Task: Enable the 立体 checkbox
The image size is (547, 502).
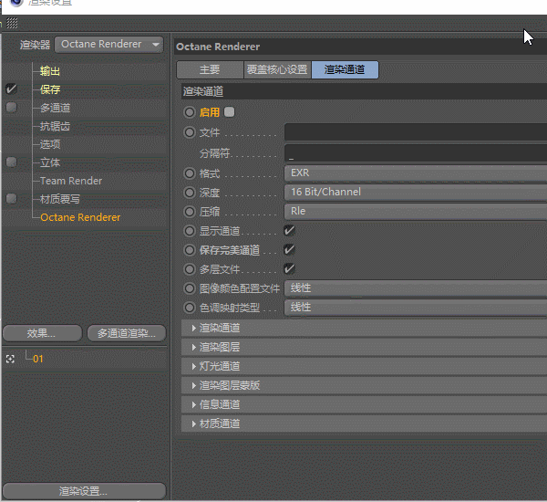Action: tap(11, 162)
